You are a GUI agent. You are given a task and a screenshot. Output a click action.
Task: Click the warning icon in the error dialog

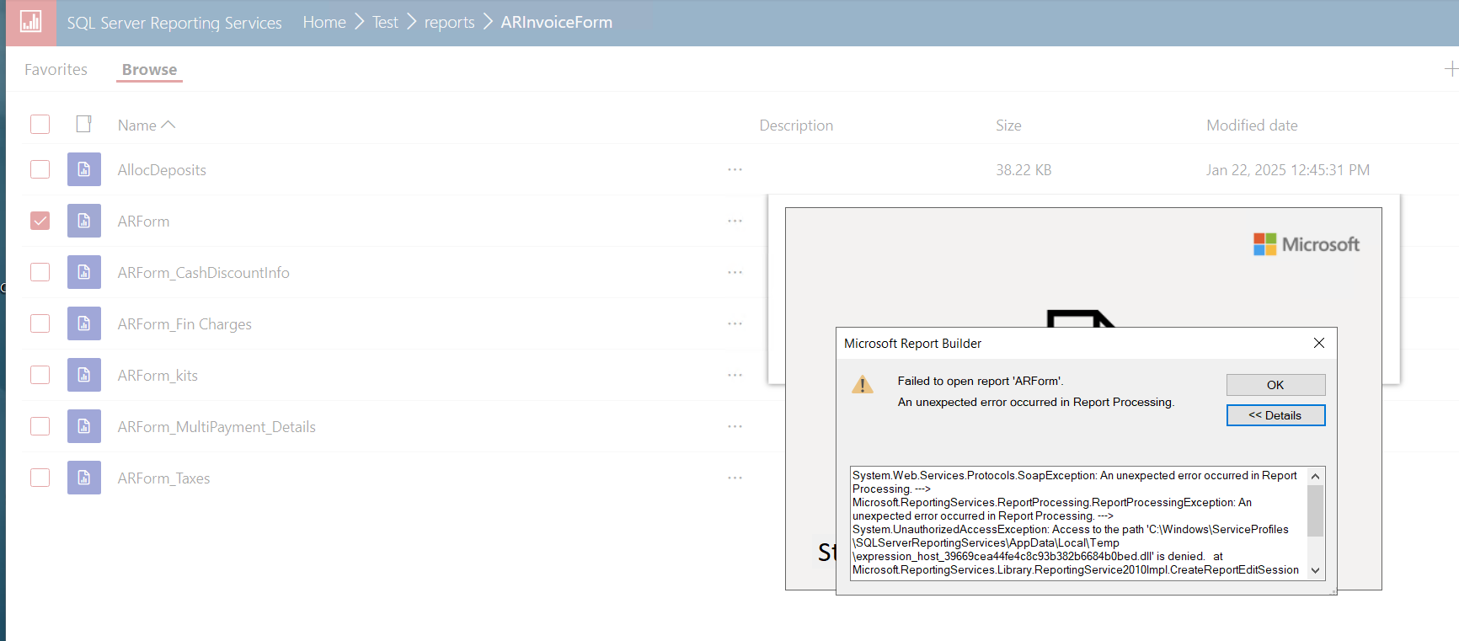point(863,385)
